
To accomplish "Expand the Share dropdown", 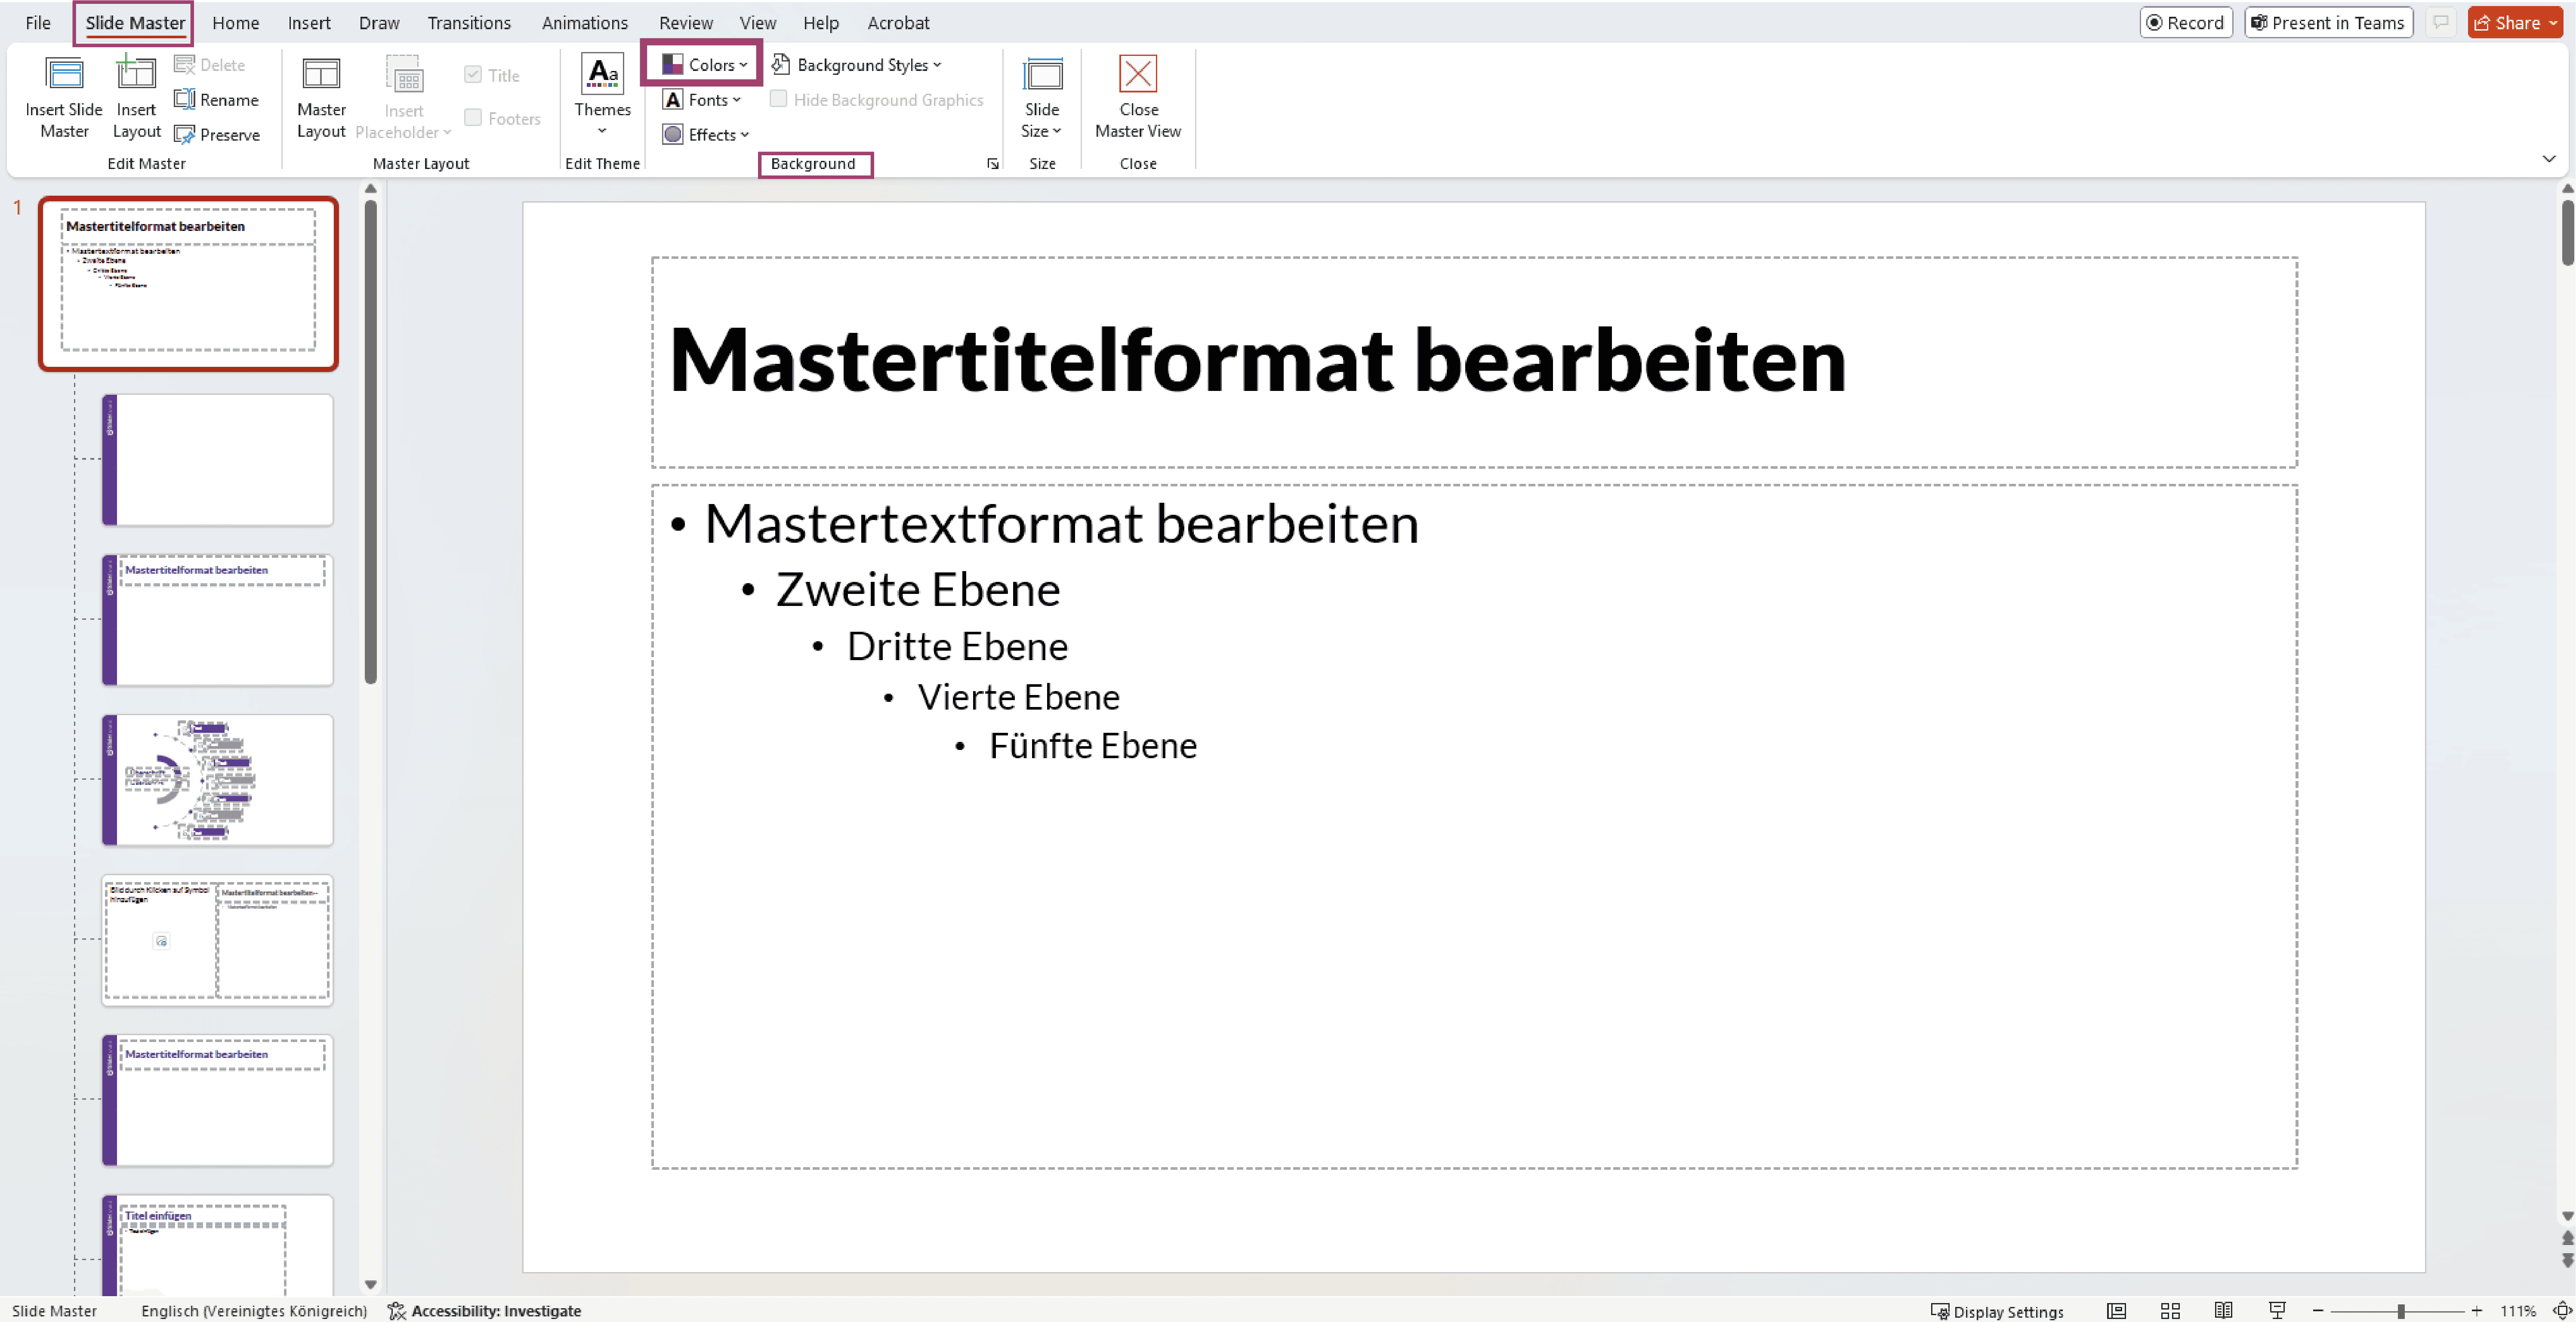I will tap(2553, 23).
